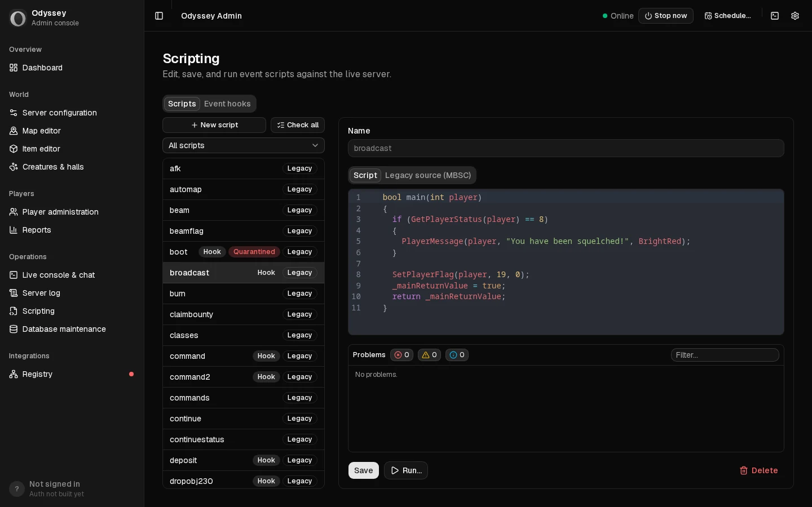Select the commands script

click(x=244, y=398)
